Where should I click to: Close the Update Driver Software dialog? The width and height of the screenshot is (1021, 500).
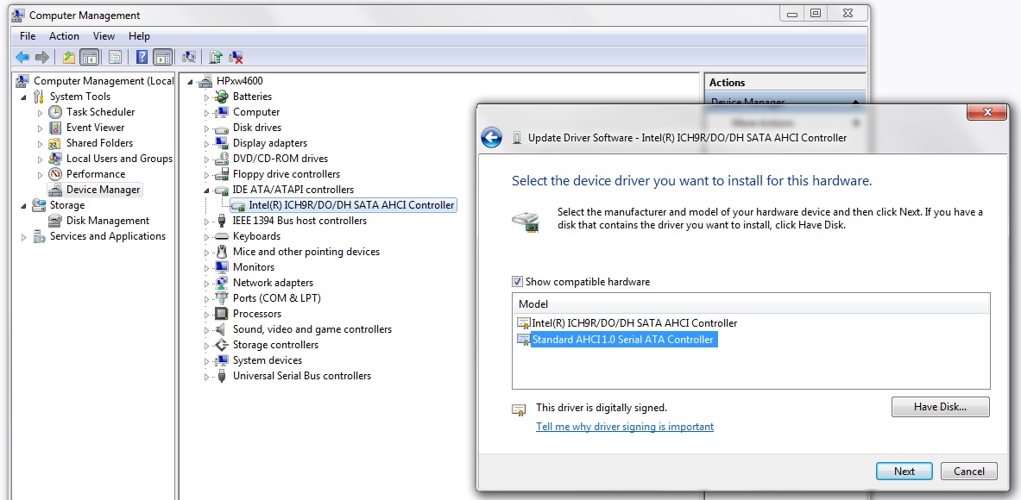pyautogui.click(x=986, y=112)
